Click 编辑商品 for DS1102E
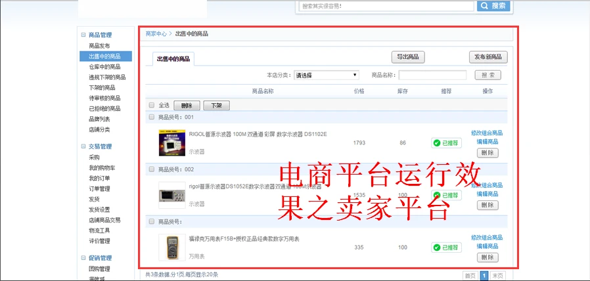The width and height of the screenshot is (590, 281). point(488,141)
